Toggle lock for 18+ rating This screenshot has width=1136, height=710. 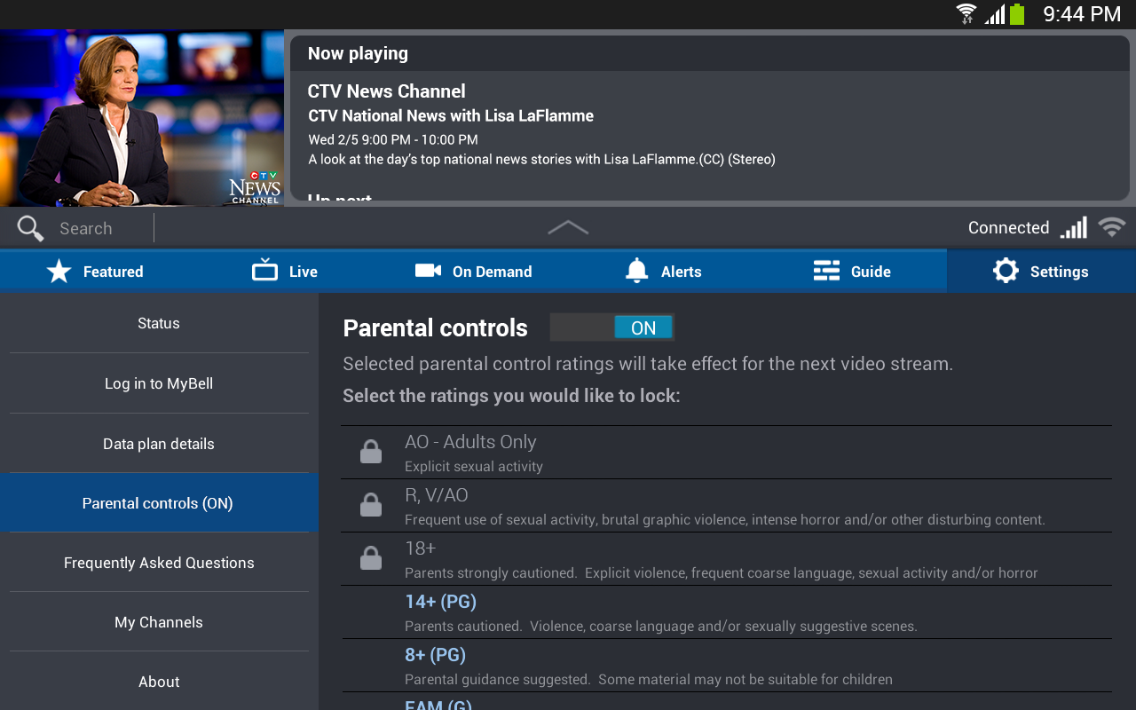726,559
